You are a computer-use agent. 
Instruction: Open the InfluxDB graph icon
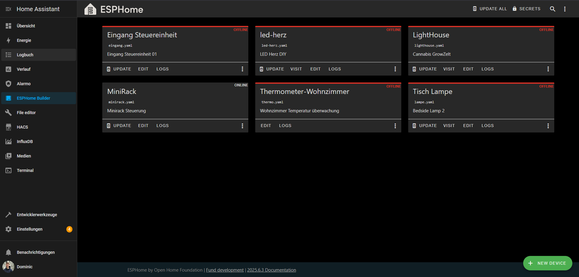8,142
